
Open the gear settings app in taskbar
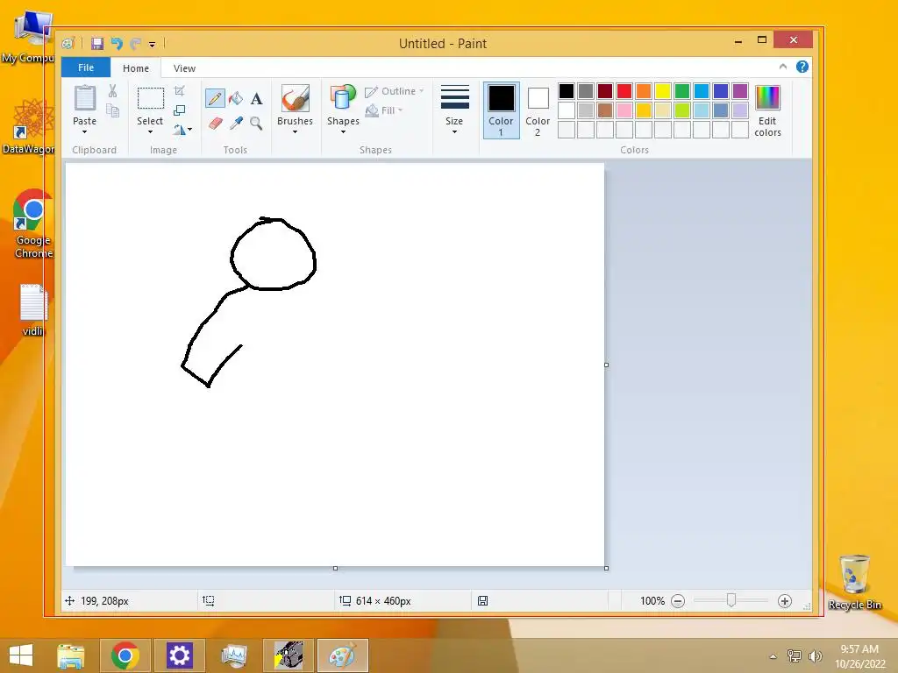point(179,655)
